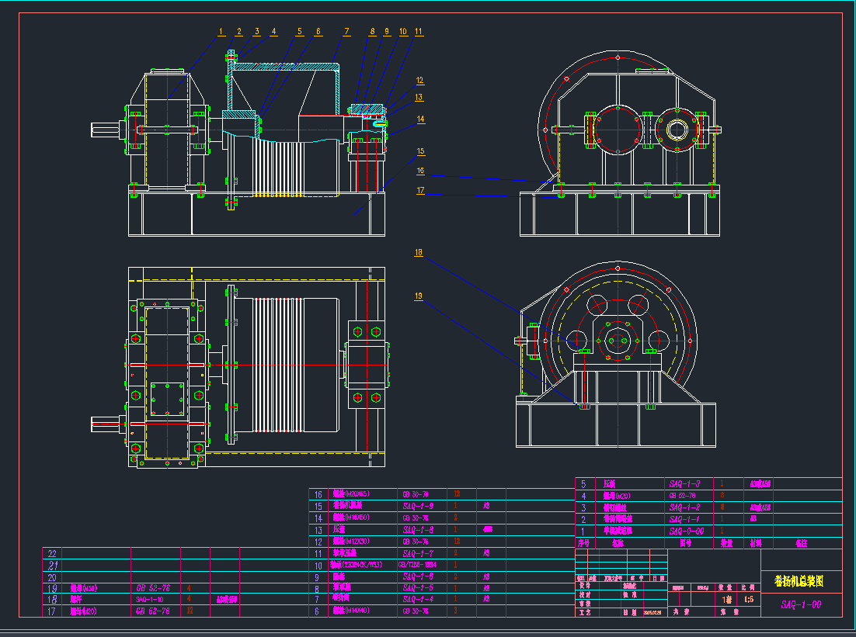Click balloon callout number 1
The width and height of the screenshot is (856, 637).
coord(221,32)
